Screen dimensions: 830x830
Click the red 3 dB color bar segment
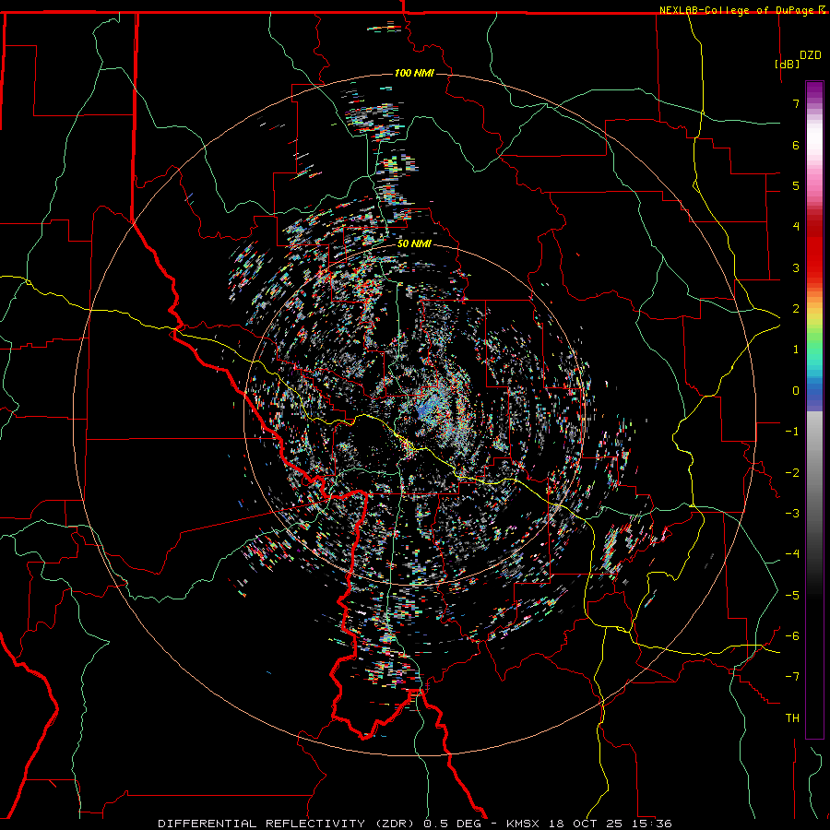tap(814, 267)
